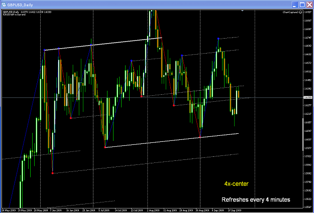
Task: Click the 'Refreshes every 4 minutes' label
Action: pos(256,199)
